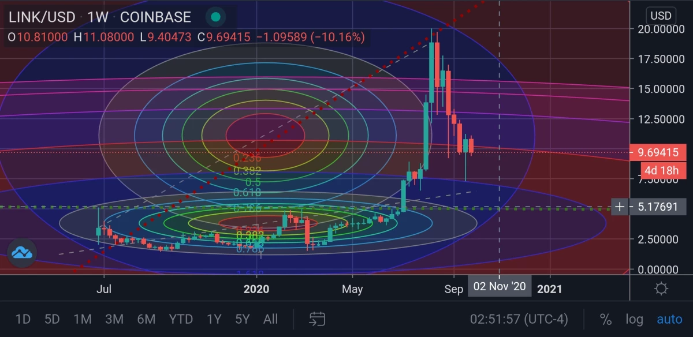The image size is (693, 337).
Task: Click the 02 Nov '20 date marker
Action: (500, 287)
